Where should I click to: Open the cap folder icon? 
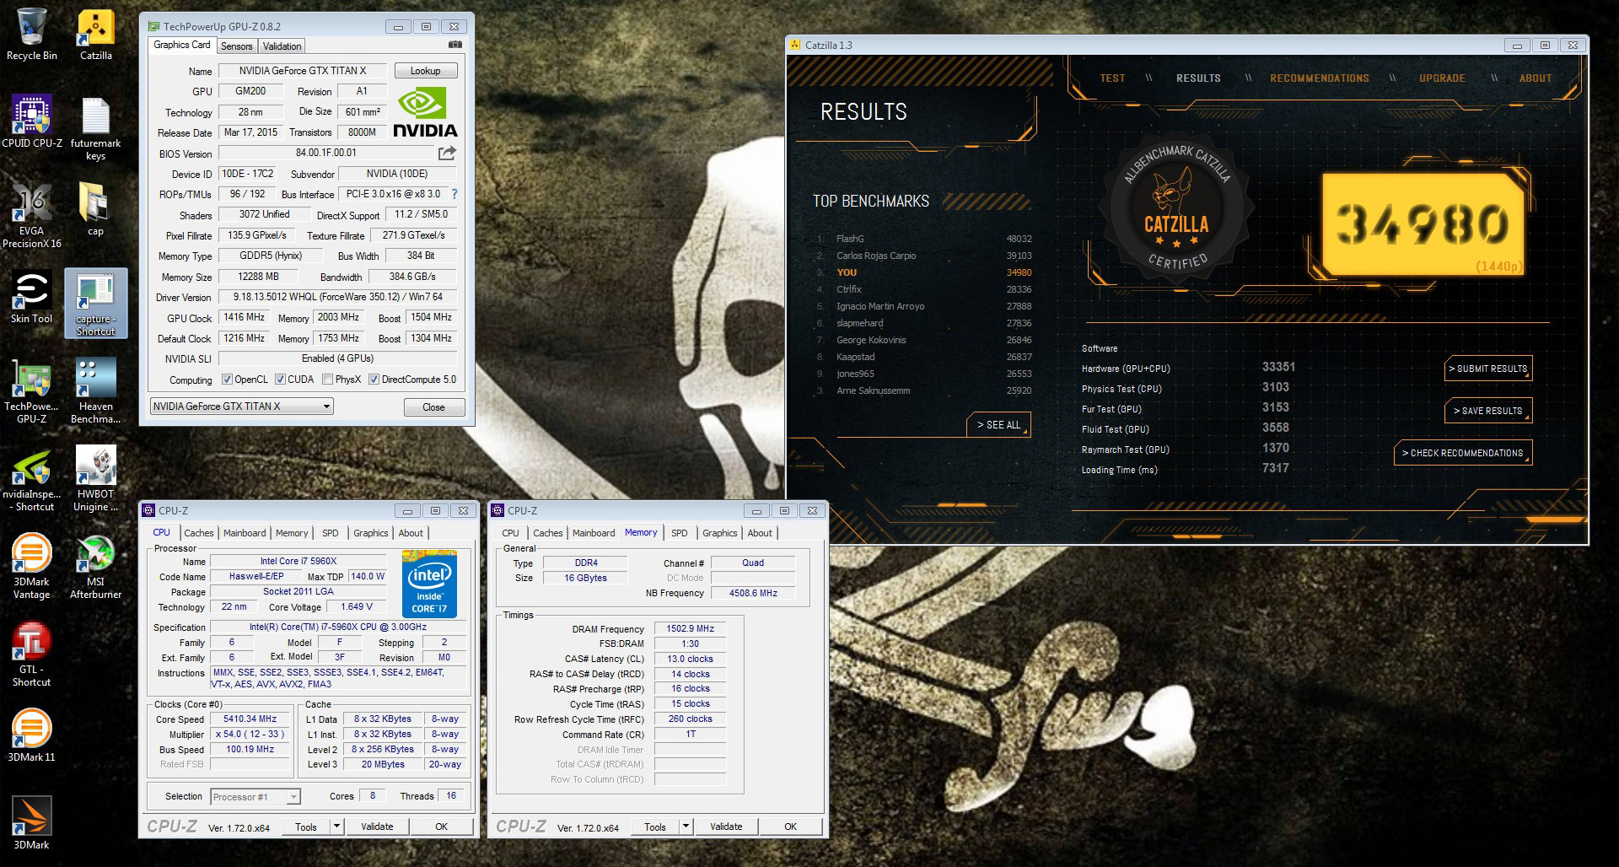click(96, 210)
